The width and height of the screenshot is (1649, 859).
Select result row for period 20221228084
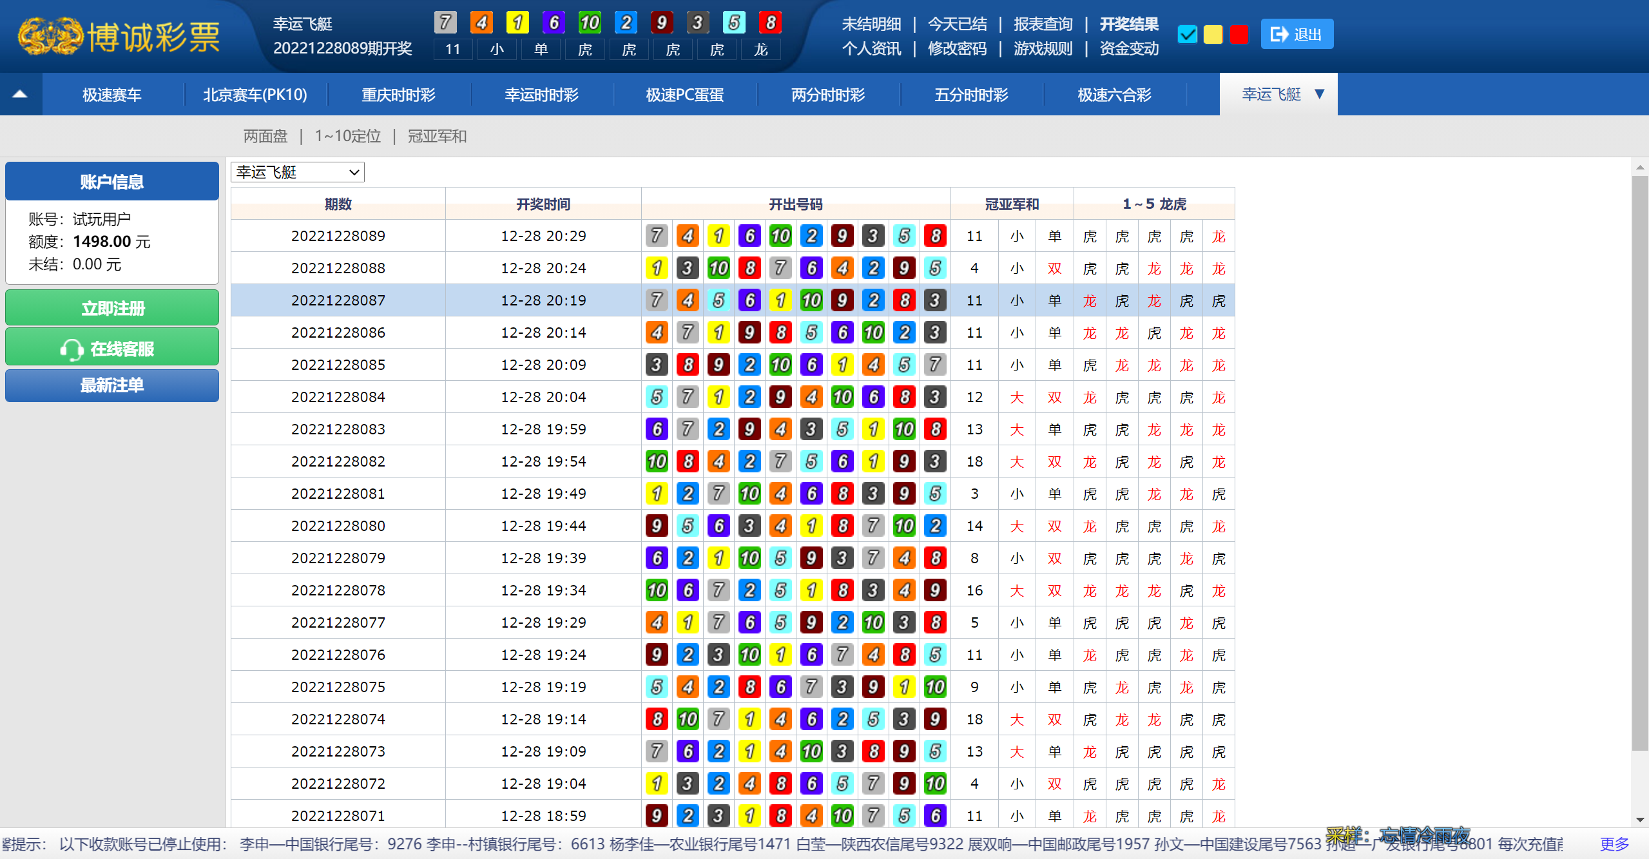(338, 397)
